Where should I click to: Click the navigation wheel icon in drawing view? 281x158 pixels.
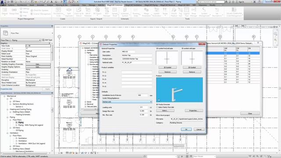pyautogui.click(x=275, y=33)
